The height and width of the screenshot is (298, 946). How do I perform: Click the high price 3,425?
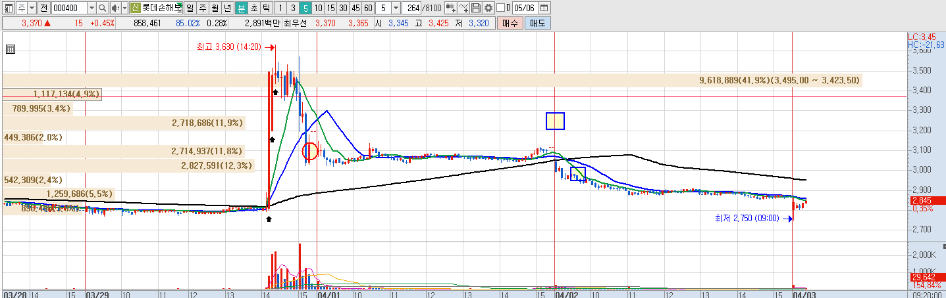click(438, 23)
